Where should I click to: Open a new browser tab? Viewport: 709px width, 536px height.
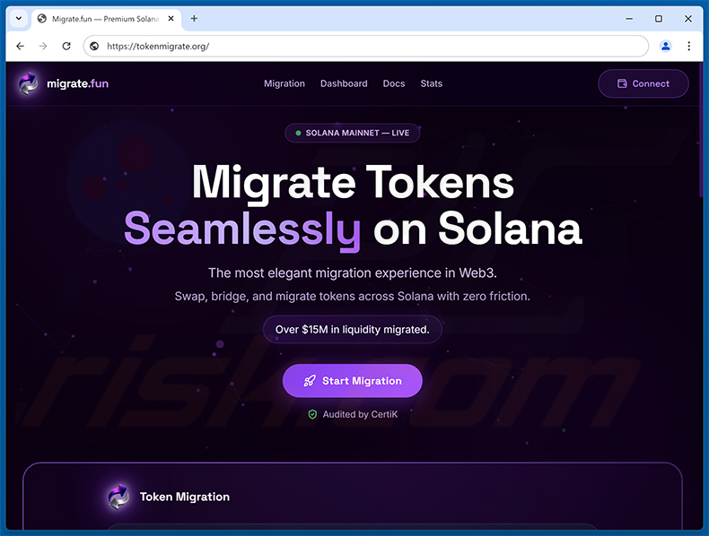tap(194, 19)
